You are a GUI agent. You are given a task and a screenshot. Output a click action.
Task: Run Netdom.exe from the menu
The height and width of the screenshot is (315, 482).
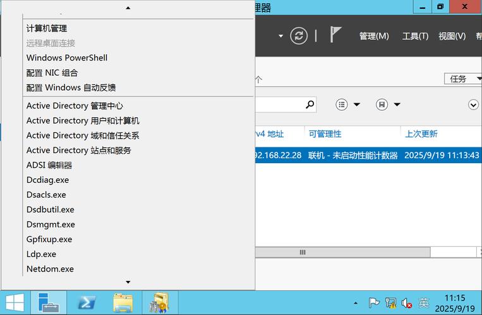pos(50,269)
